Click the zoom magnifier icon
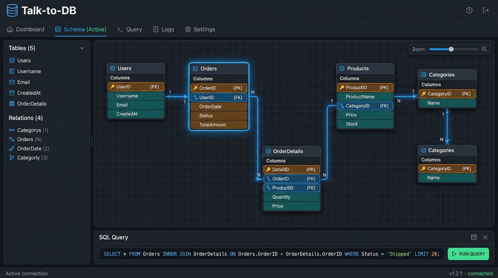The image size is (498, 278). pyautogui.click(x=484, y=49)
